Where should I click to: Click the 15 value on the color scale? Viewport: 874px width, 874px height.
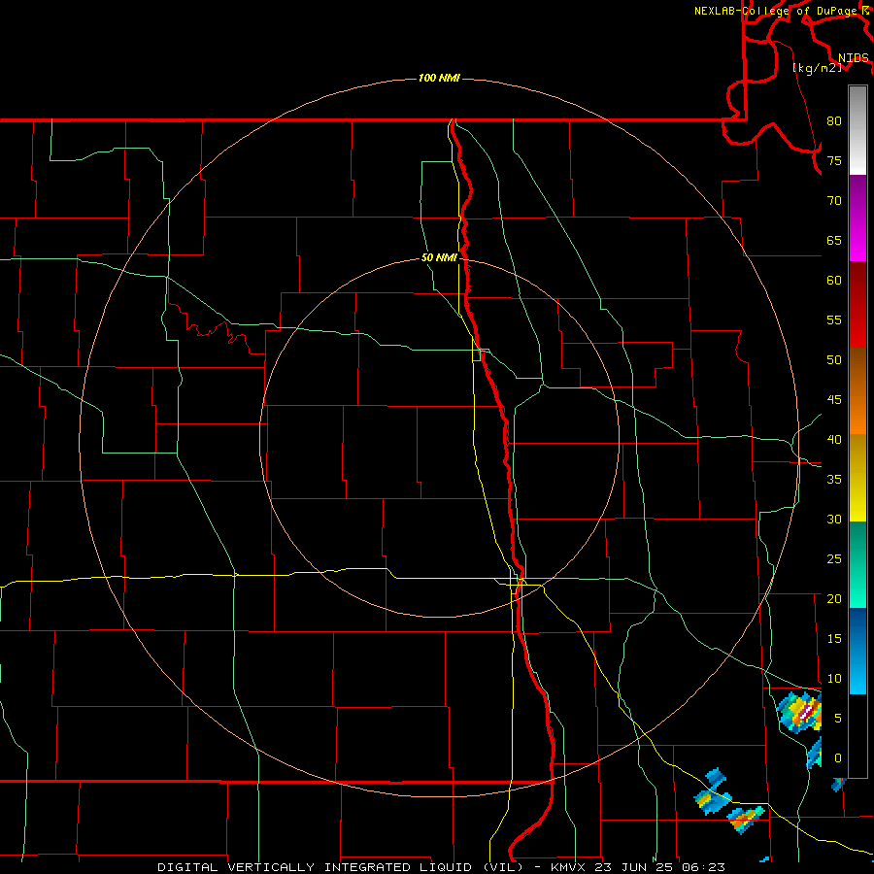(x=834, y=639)
